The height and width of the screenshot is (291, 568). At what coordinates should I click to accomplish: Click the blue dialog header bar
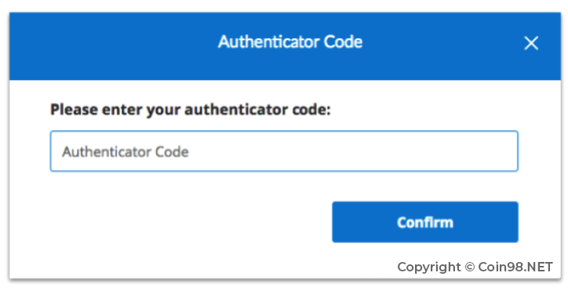(x=285, y=46)
